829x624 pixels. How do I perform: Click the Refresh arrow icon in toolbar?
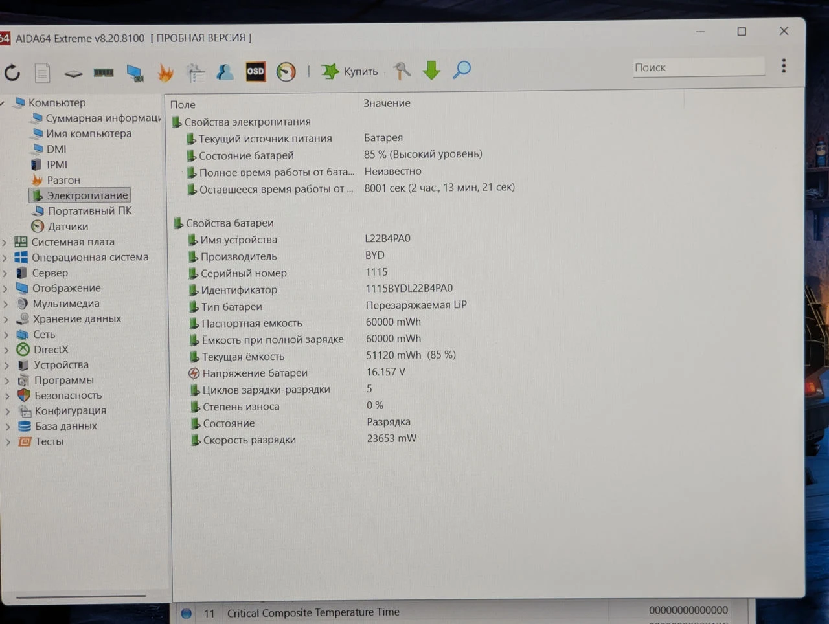(x=12, y=72)
